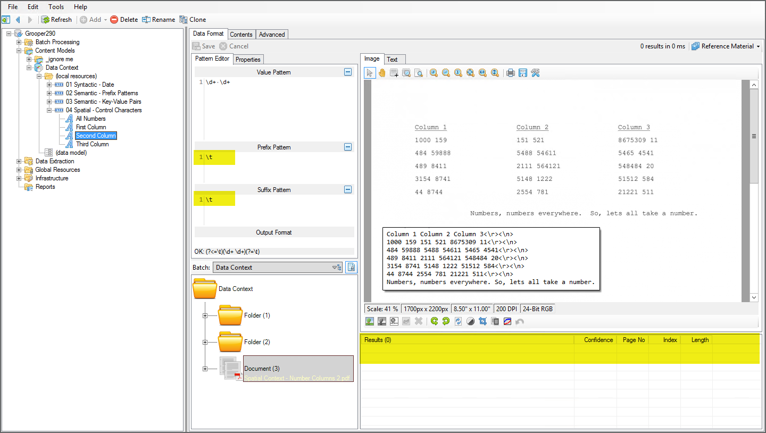Collapse the Prefix Pattern section
The height and width of the screenshot is (433, 766).
[348, 147]
